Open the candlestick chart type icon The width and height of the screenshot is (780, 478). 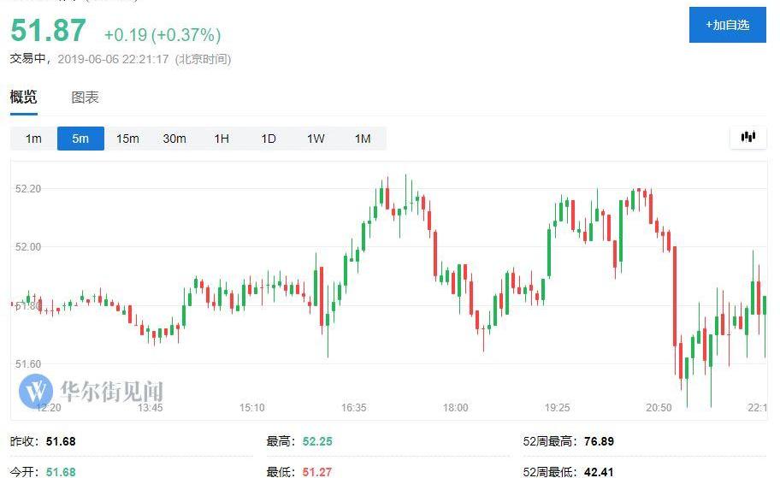click(748, 136)
